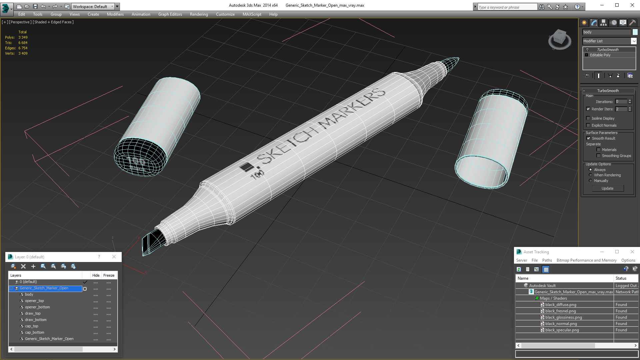
Task: Open the Rendering menu
Action: tap(199, 14)
